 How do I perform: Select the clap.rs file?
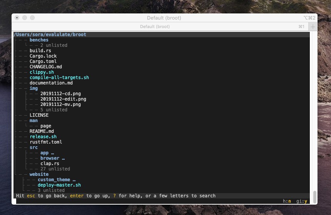coord(50,164)
